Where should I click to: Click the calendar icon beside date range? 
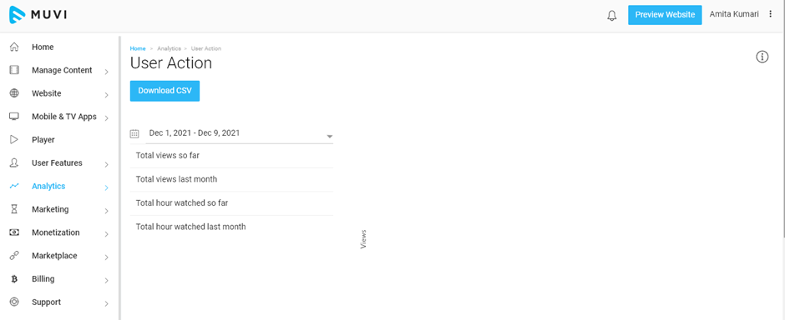point(134,133)
